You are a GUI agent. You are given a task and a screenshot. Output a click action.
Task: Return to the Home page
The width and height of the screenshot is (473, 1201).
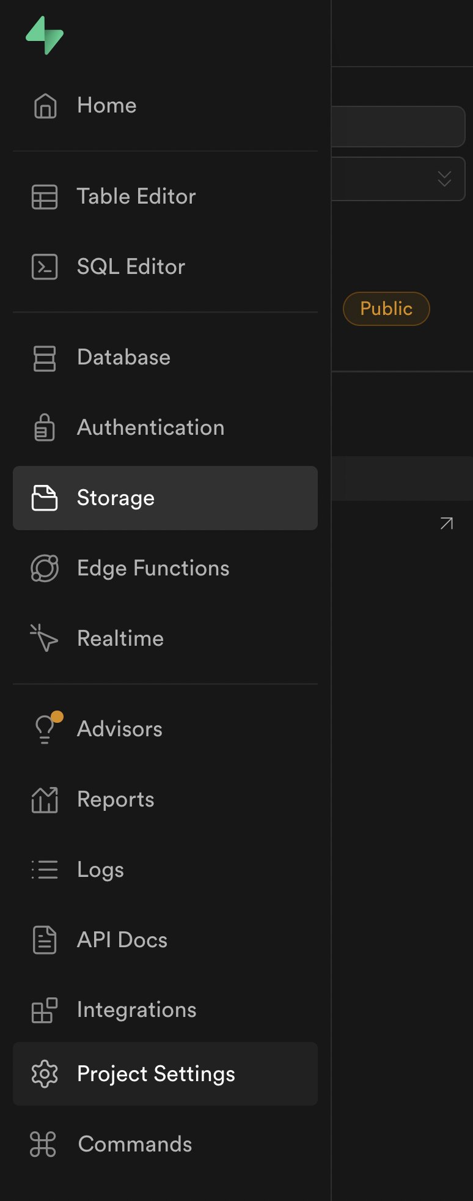click(x=106, y=105)
